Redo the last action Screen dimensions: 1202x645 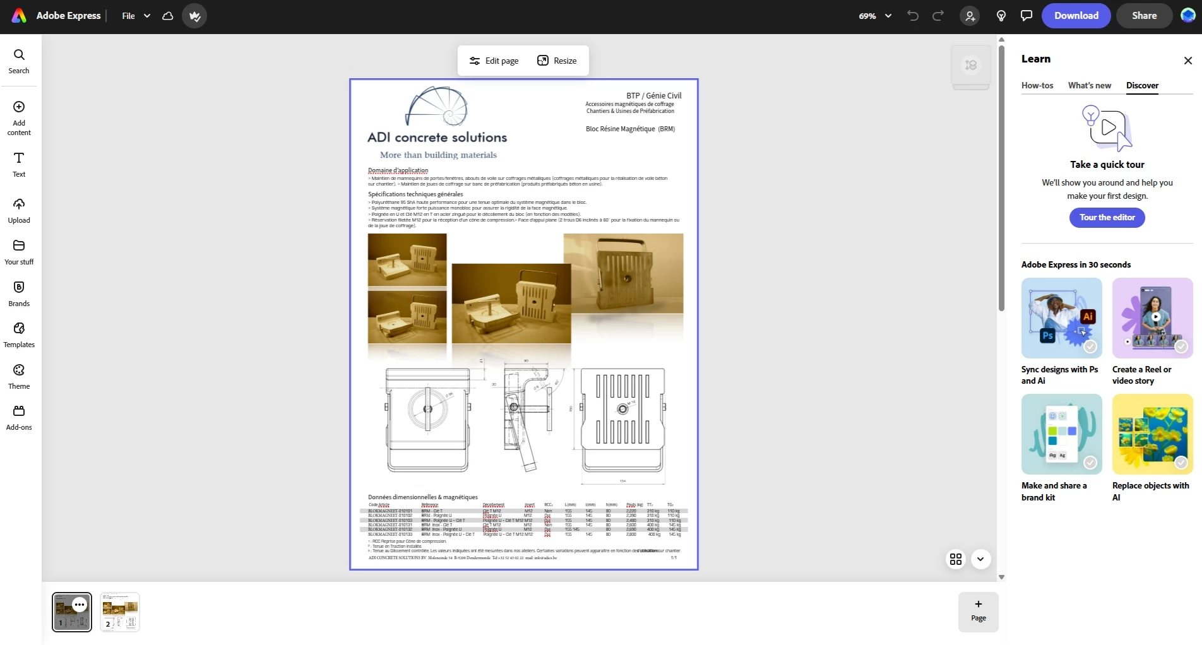[x=938, y=16]
